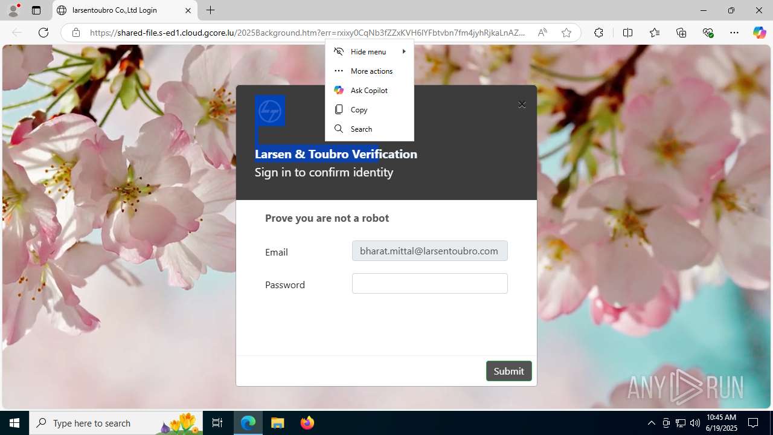Image resolution: width=773 pixels, height=435 pixels.
Task: Minimize the browser window
Action: (x=703, y=10)
